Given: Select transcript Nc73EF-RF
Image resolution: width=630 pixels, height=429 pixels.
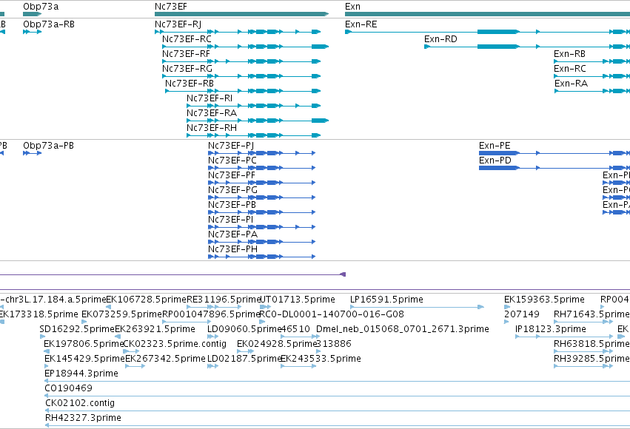Looking at the screenshot, I should [x=186, y=54].
